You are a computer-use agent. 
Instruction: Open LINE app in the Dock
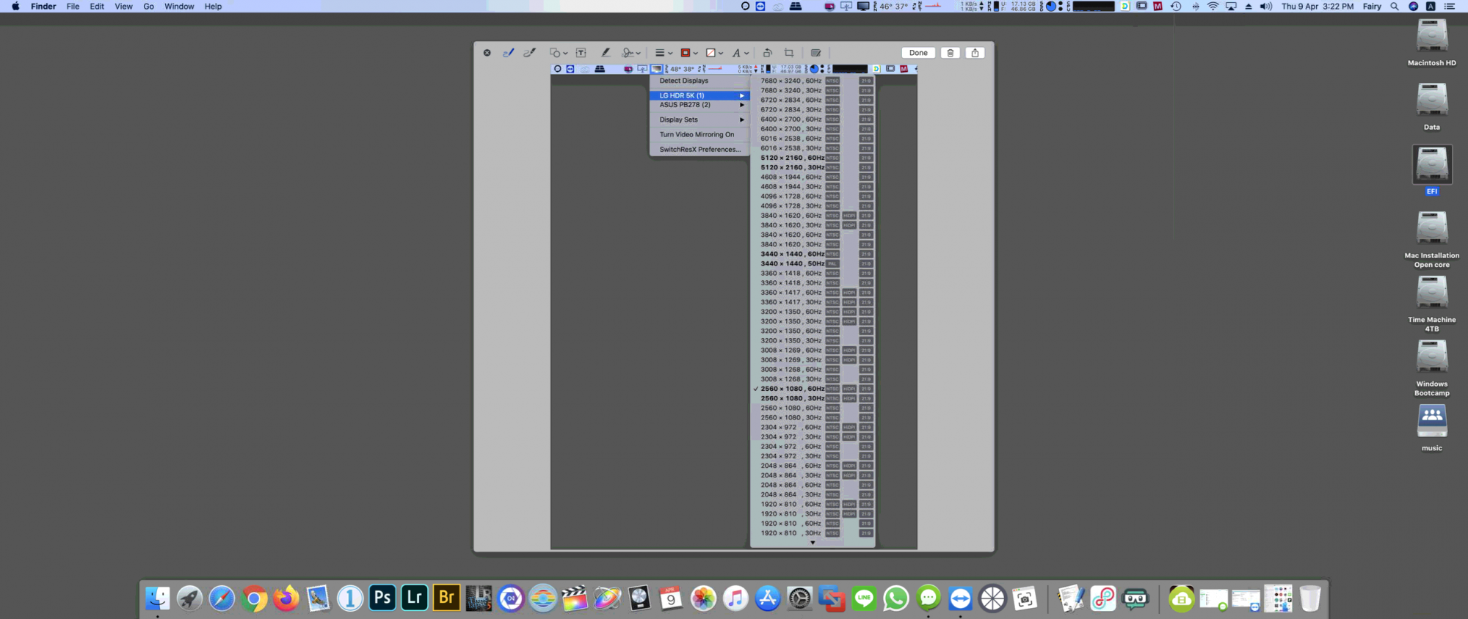click(864, 598)
